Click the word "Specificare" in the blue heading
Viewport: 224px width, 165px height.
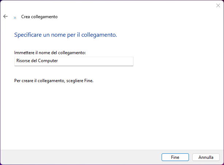pyautogui.click(x=28, y=35)
